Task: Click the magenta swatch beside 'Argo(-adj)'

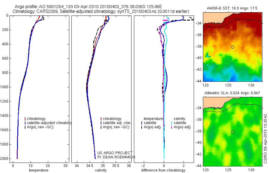Action: (x=172, y=127)
